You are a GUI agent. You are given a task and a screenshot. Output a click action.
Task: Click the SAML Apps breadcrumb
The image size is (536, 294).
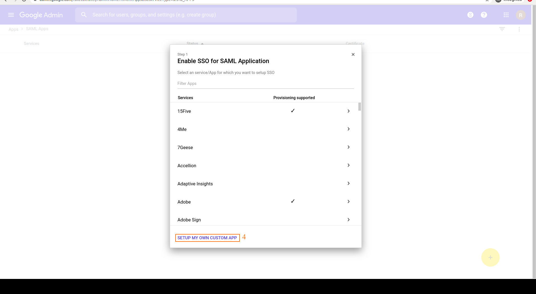pyautogui.click(x=37, y=29)
